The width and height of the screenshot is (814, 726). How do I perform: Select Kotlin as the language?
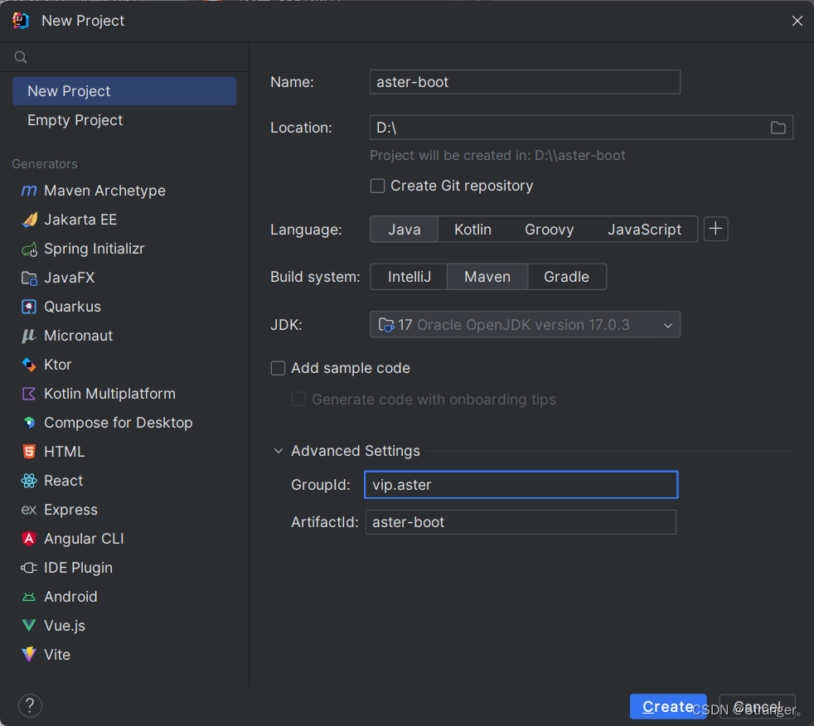(x=472, y=230)
